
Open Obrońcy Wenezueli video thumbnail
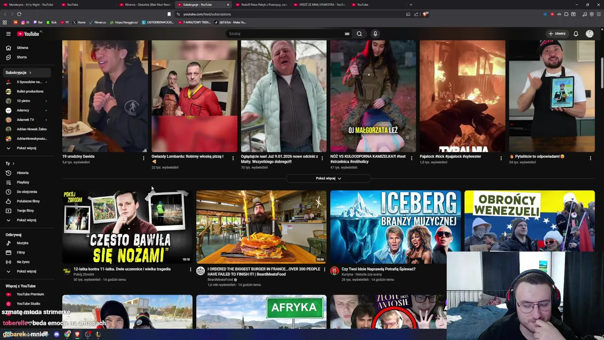(x=529, y=221)
